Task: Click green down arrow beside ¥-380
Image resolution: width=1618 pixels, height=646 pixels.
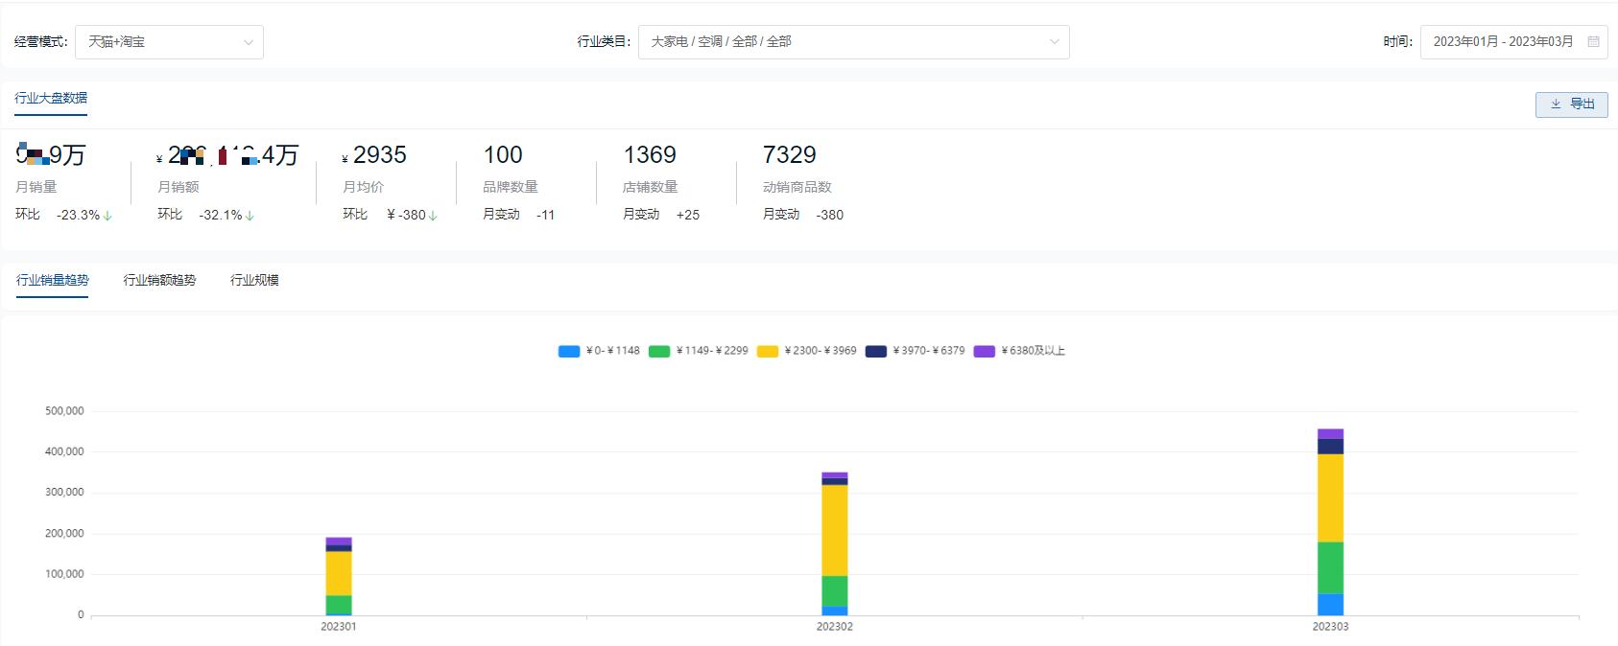Action: coord(433,216)
